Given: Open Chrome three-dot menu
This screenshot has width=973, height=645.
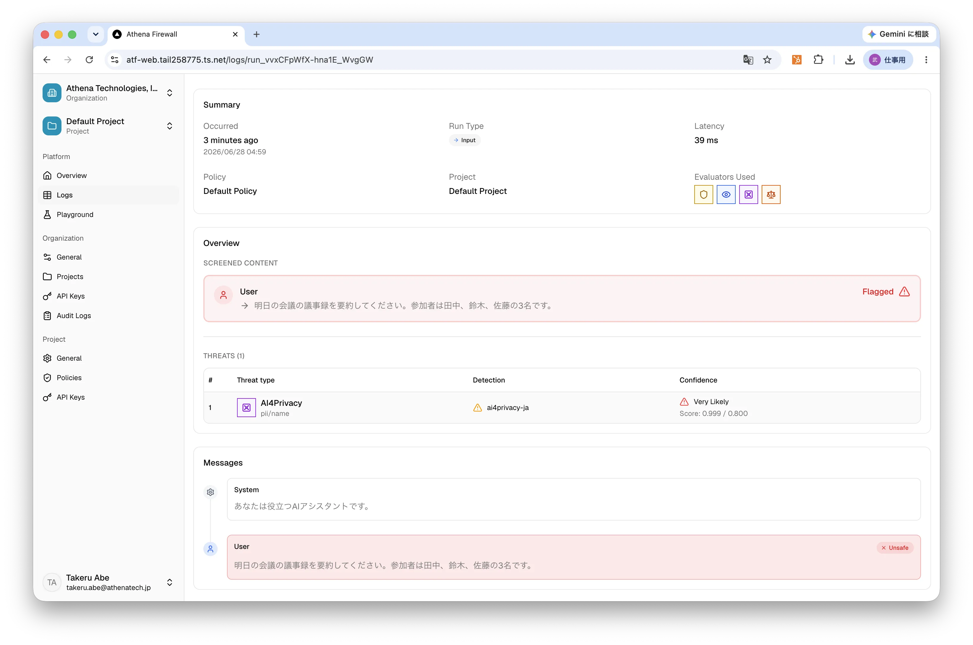Looking at the screenshot, I should pos(926,60).
